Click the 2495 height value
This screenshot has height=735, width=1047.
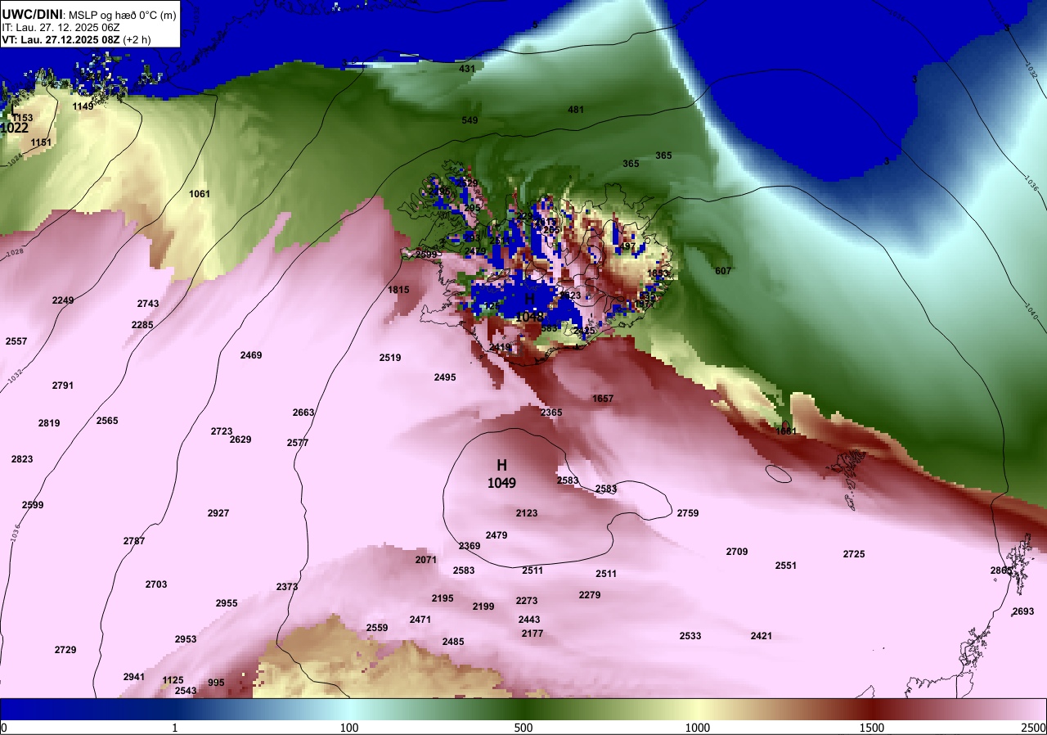pyautogui.click(x=445, y=377)
